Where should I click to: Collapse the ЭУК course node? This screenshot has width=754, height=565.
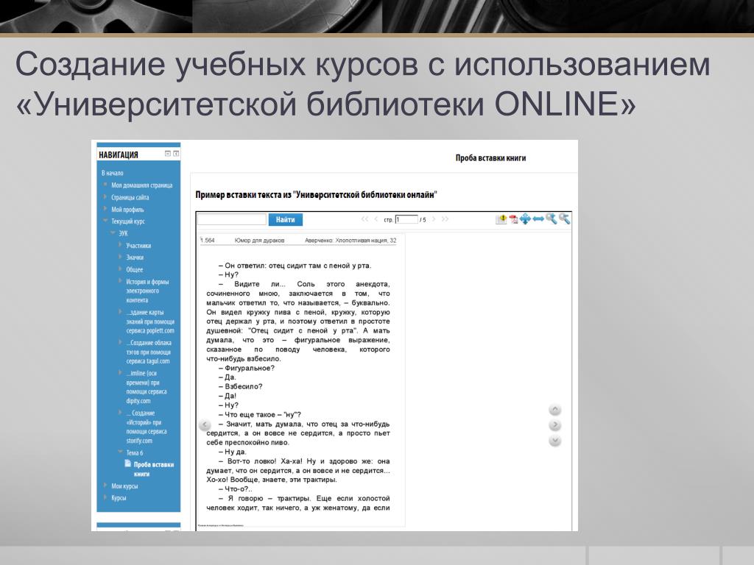click(113, 232)
